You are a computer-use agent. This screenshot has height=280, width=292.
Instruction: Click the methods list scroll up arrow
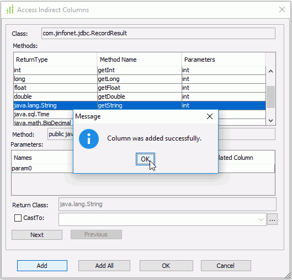point(271,71)
